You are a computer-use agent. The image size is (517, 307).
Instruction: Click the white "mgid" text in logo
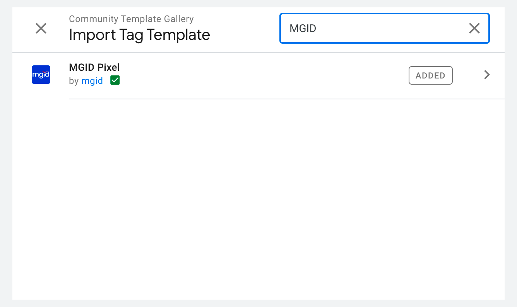[x=41, y=75]
